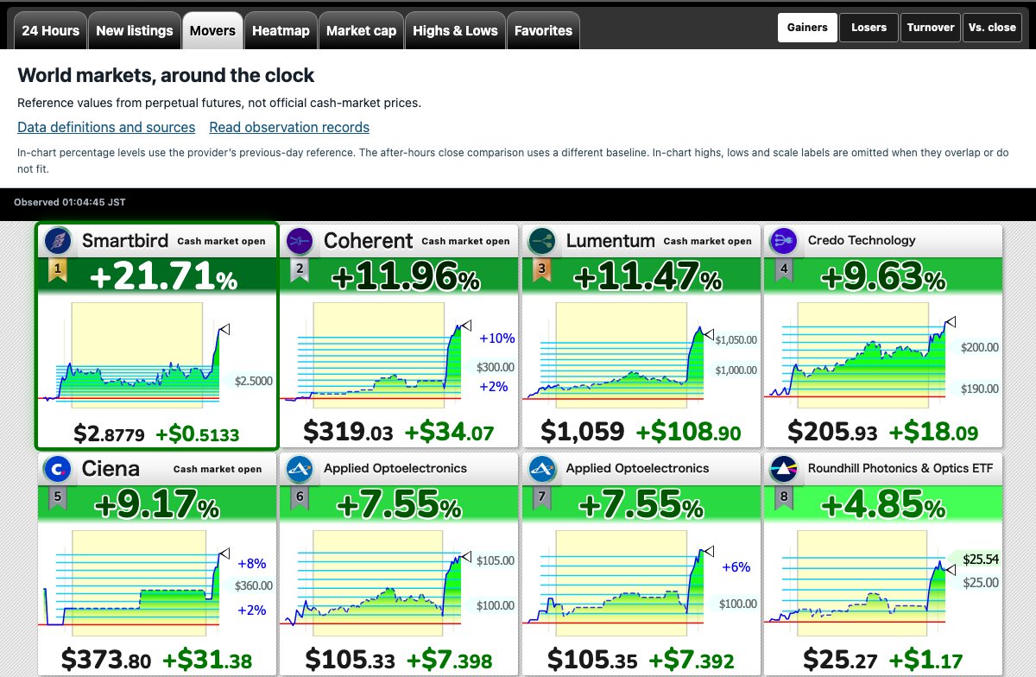Show the Favorites tab
The width and height of the screenshot is (1036, 677).
point(543,31)
